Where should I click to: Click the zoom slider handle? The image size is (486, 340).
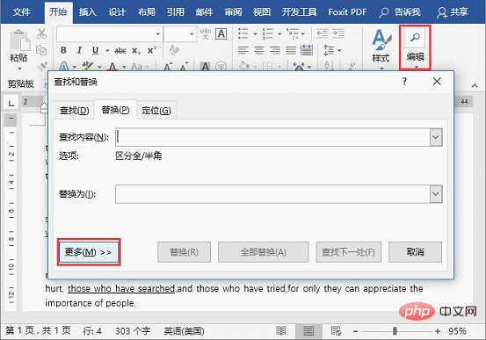(395, 331)
